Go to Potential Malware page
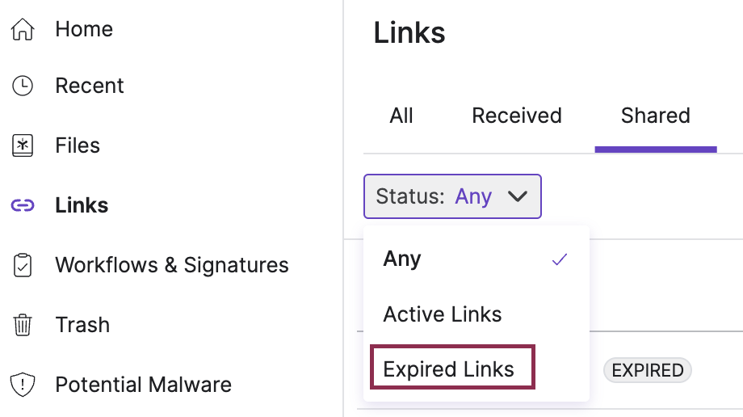This screenshot has height=417, width=743. click(143, 385)
